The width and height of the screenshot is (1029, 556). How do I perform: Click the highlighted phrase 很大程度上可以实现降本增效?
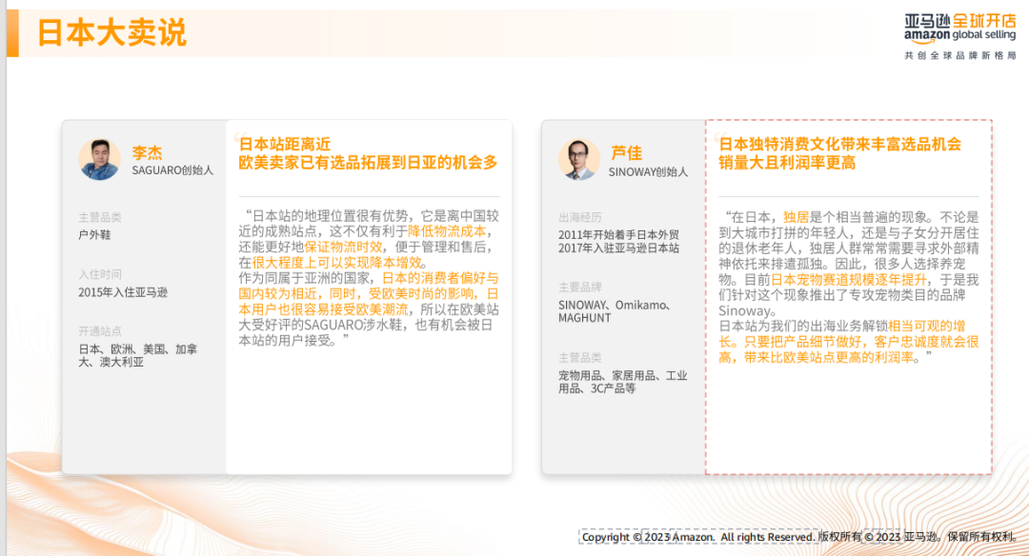(x=336, y=263)
